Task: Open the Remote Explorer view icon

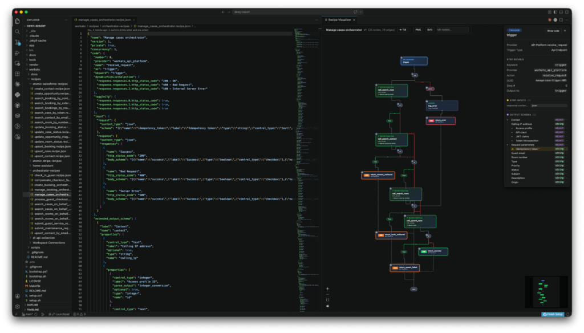Action: pyautogui.click(x=18, y=63)
